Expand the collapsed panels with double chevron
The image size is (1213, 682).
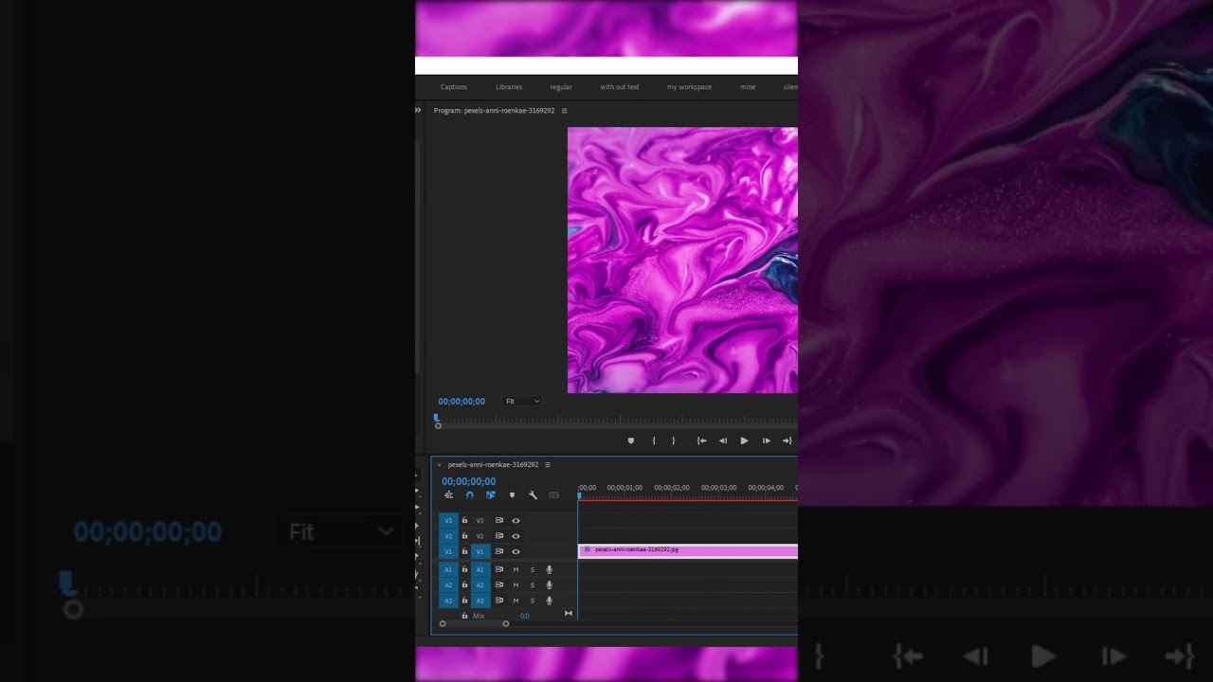[418, 111]
